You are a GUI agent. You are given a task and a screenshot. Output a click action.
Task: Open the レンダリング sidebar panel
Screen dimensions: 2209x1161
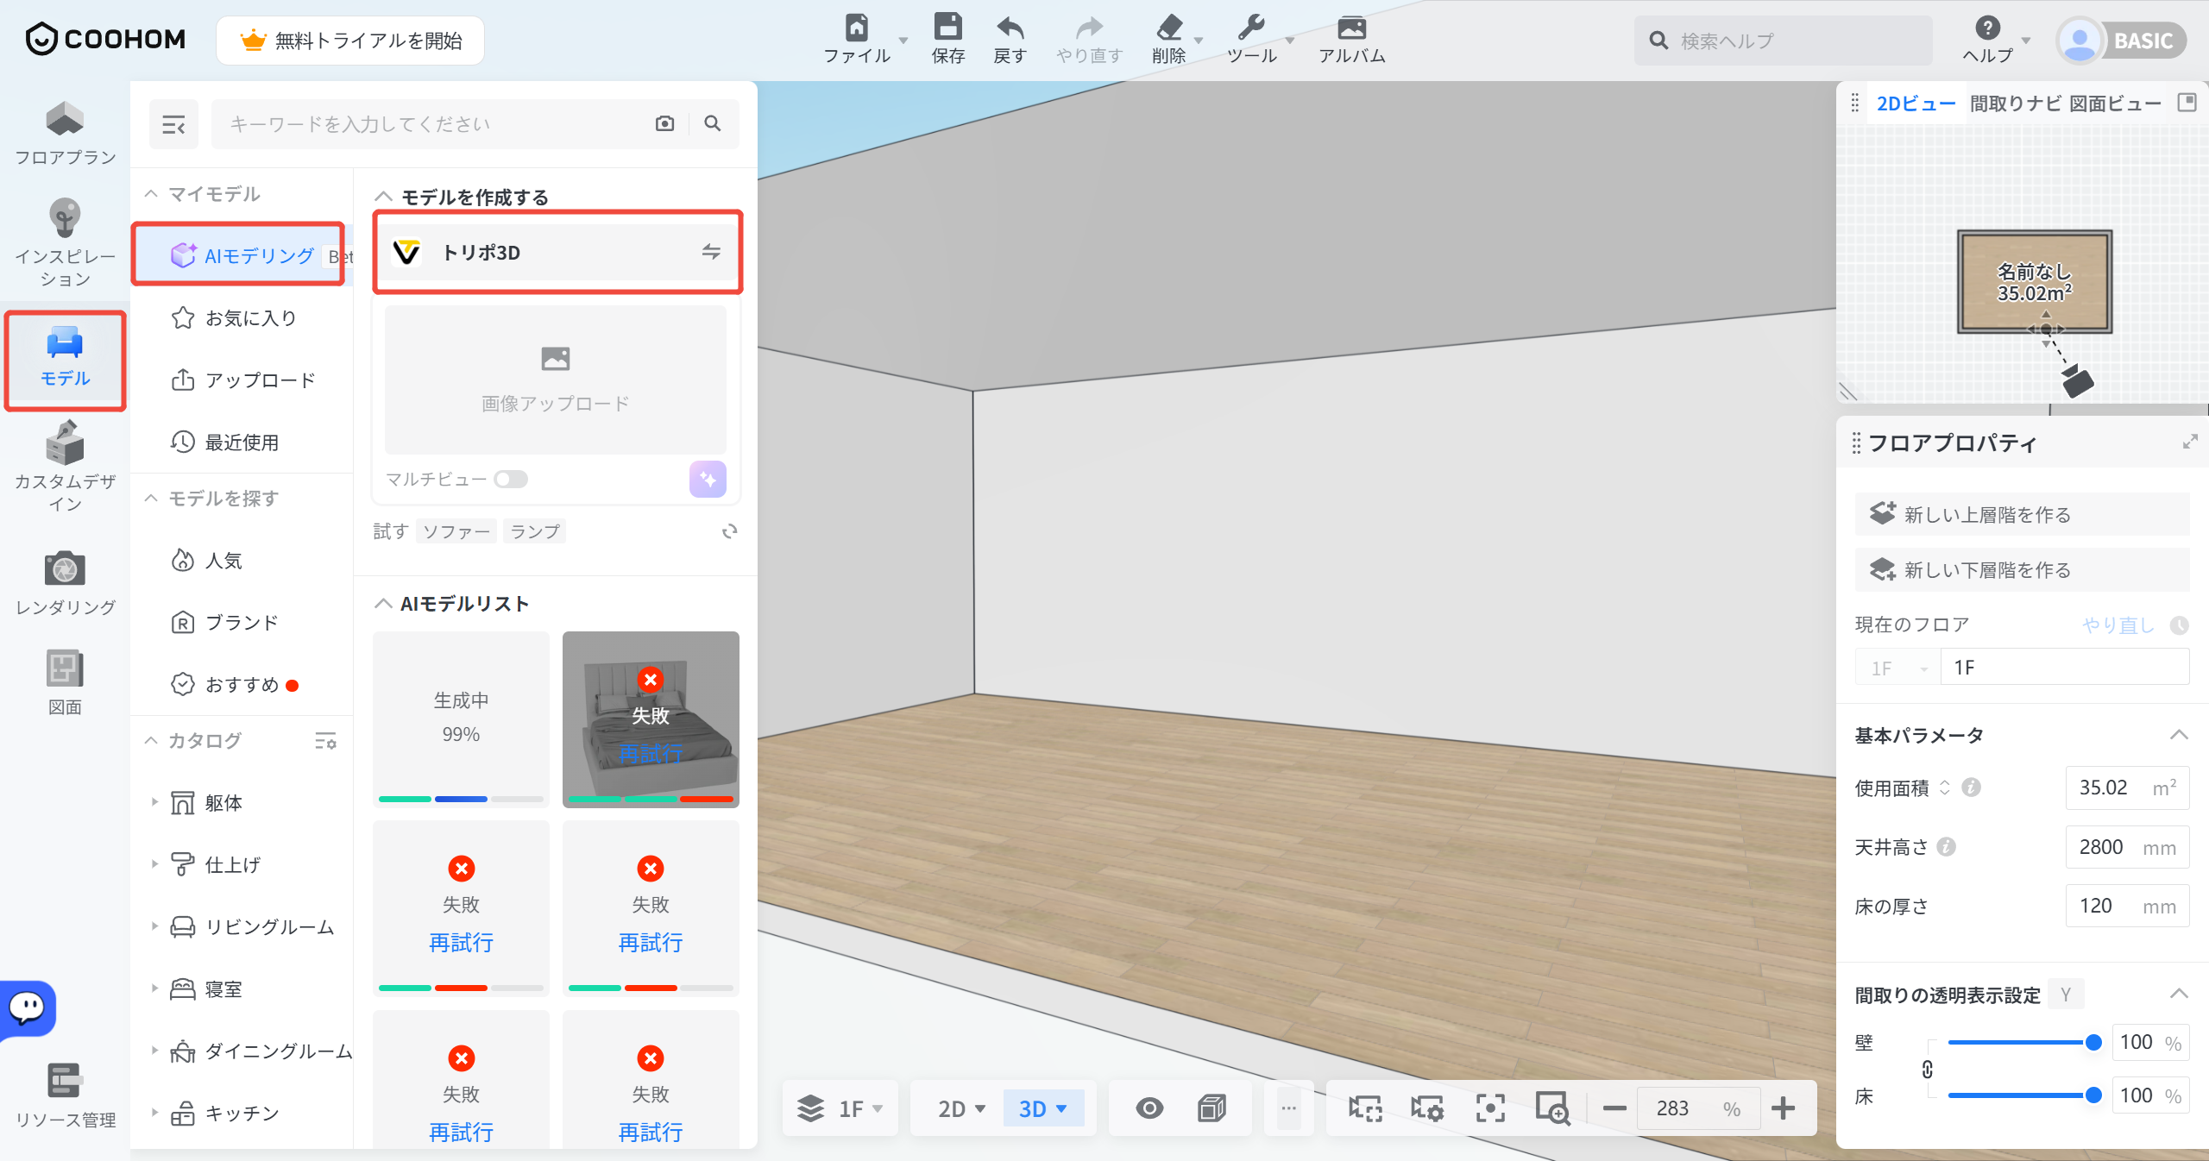tap(65, 584)
